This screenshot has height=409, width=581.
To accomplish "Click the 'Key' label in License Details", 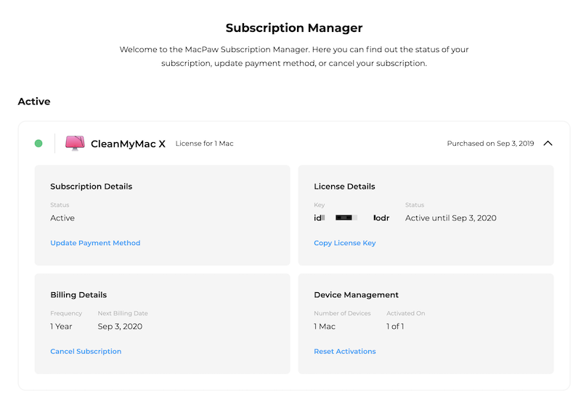I will [x=319, y=204].
